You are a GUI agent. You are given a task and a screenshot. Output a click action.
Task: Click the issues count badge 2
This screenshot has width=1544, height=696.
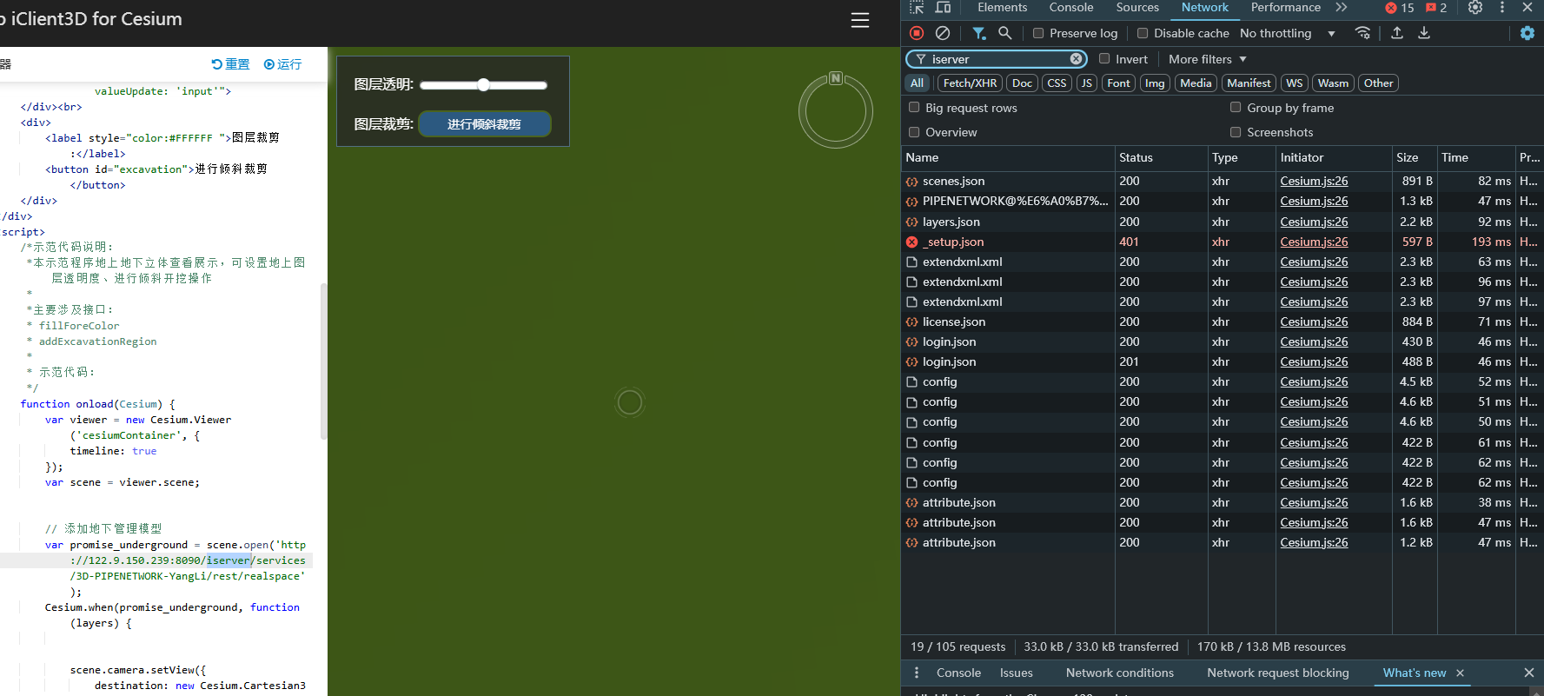(x=1436, y=8)
